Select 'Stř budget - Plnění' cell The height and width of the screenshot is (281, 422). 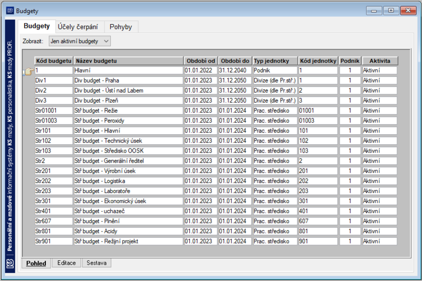128,221
